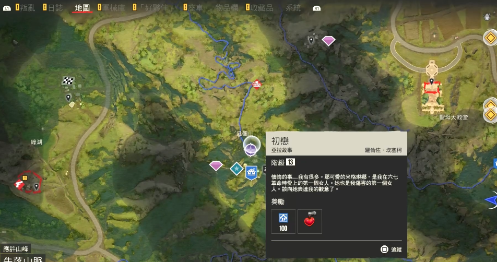Image resolution: width=497 pixels, height=262 pixels.
Task: Click the purple quest marker at 感彌山
Action: pyautogui.click(x=251, y=149)
